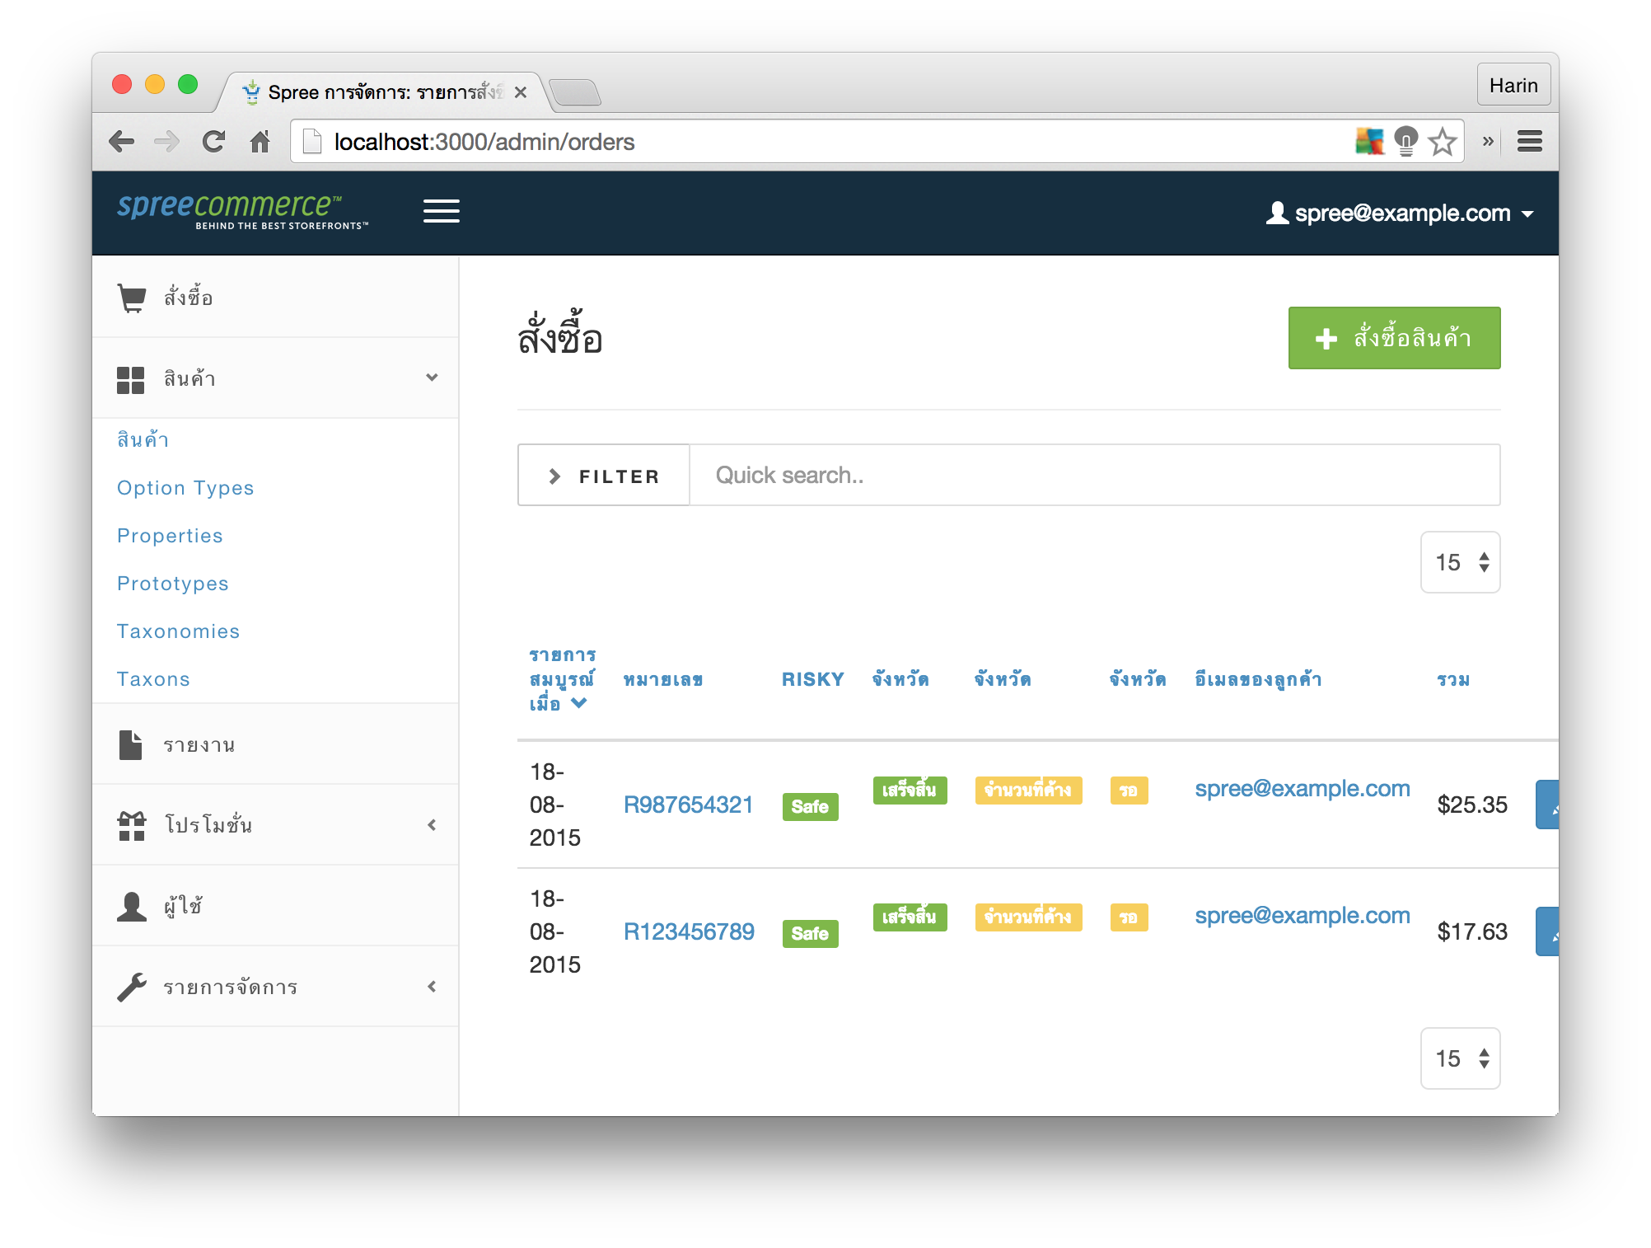
Task: Open the spree@example.com account dropdown
Action: click(x=1400, y=213)
